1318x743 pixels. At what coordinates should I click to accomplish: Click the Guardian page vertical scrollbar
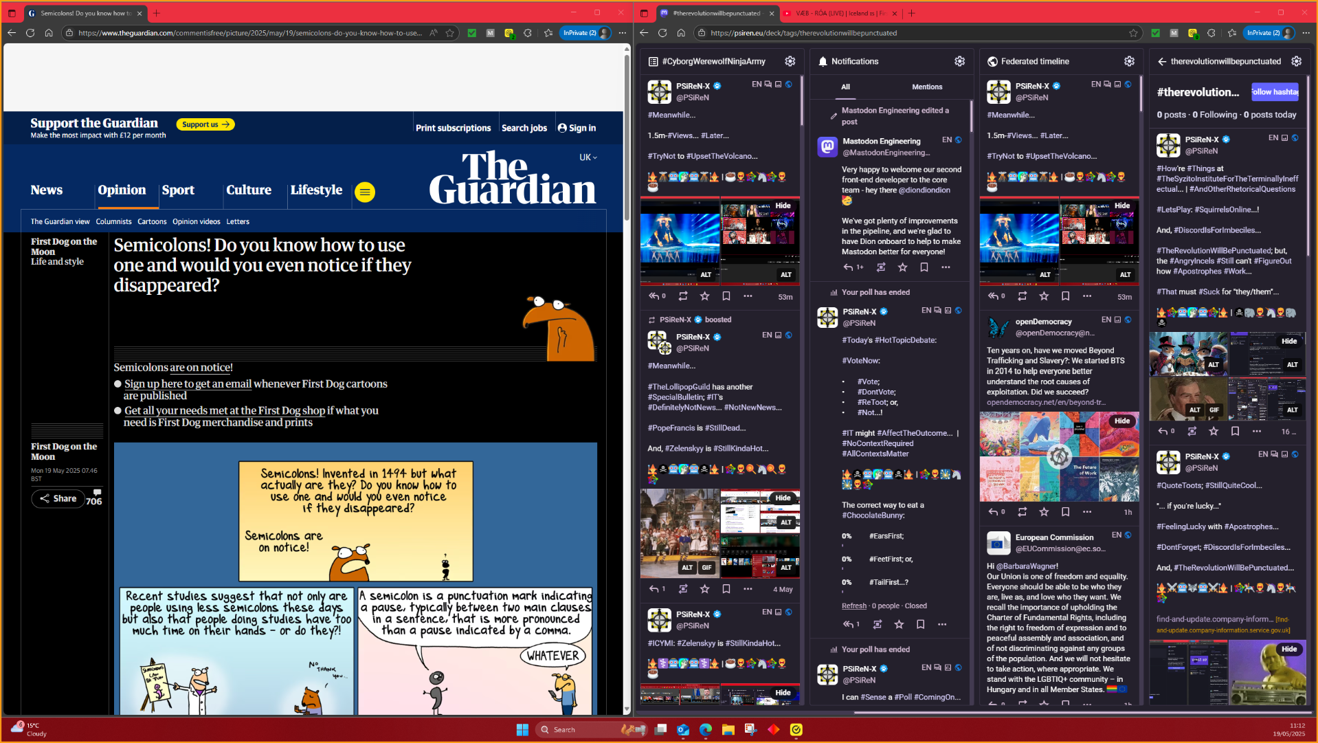(627, 137)
